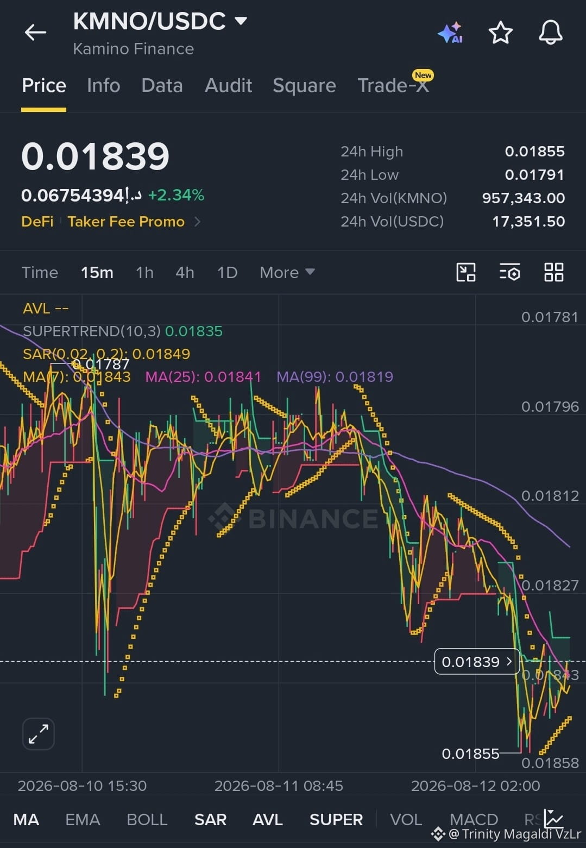586x848 pixels.
Task: Tap the chart drawing tools icon
Action: tap(466, 272)
